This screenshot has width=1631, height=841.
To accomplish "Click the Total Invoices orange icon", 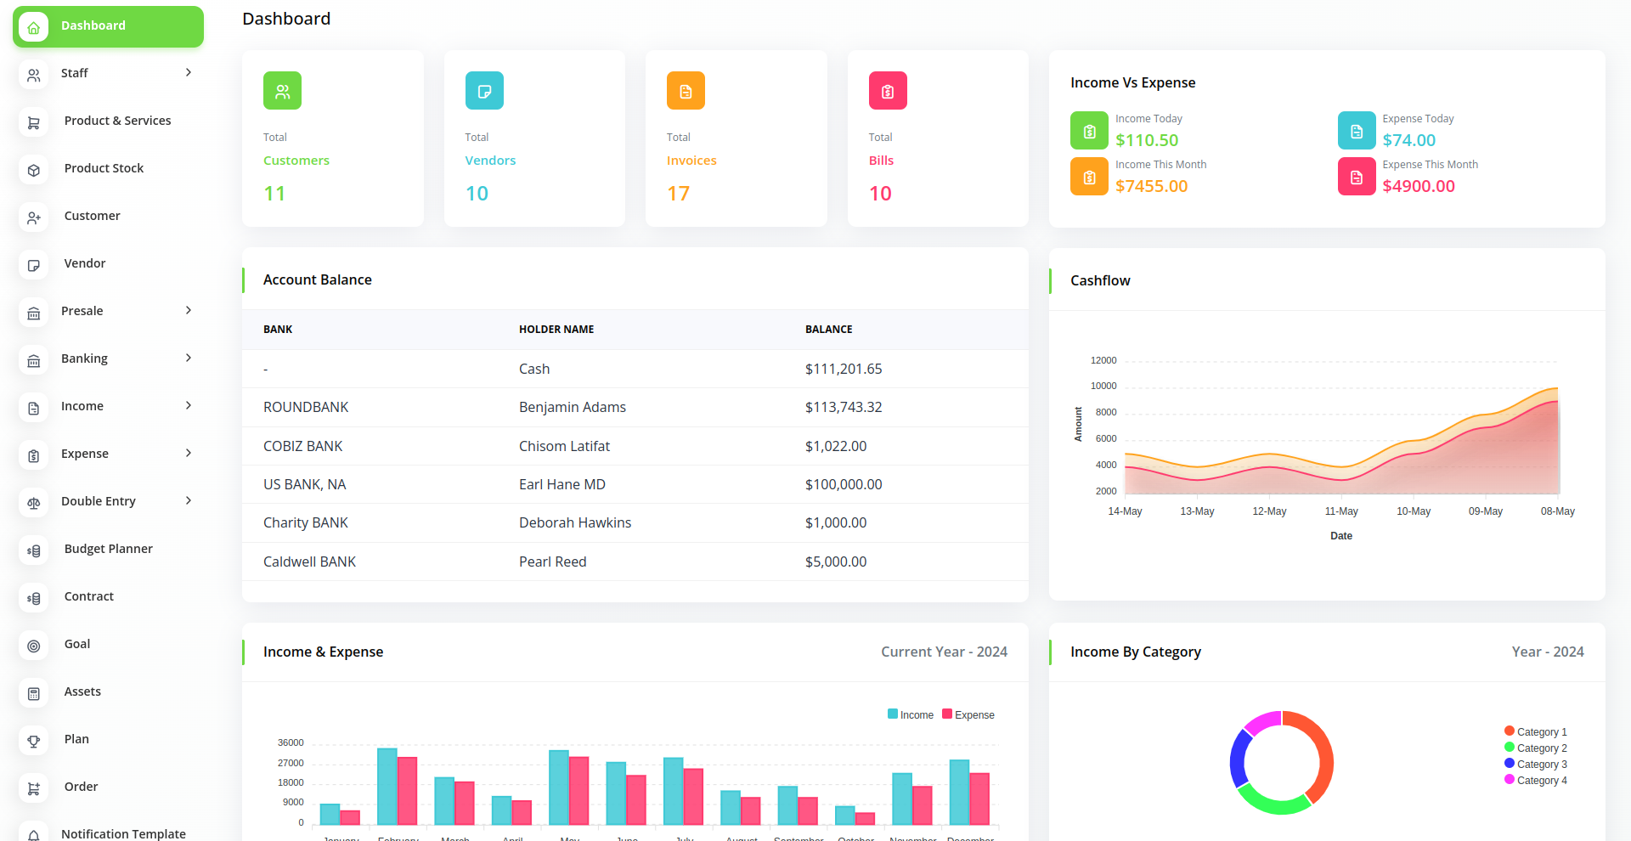I will click(686, 91).
